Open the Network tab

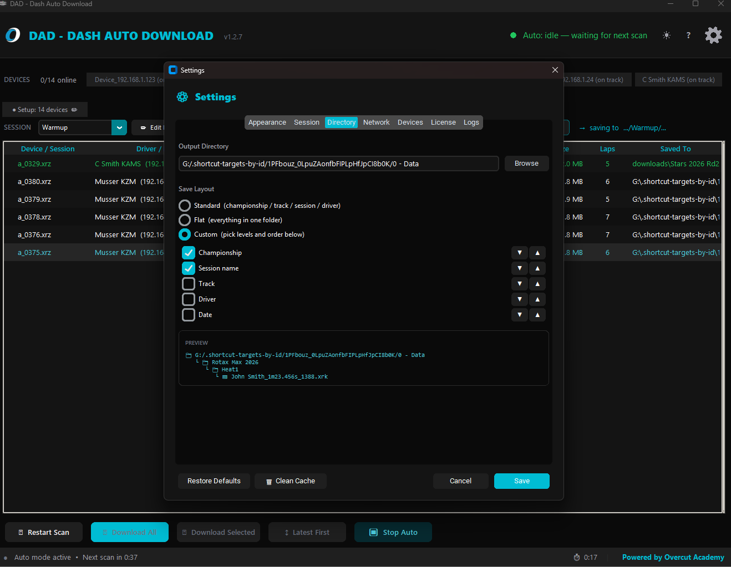tap(377, 122)
